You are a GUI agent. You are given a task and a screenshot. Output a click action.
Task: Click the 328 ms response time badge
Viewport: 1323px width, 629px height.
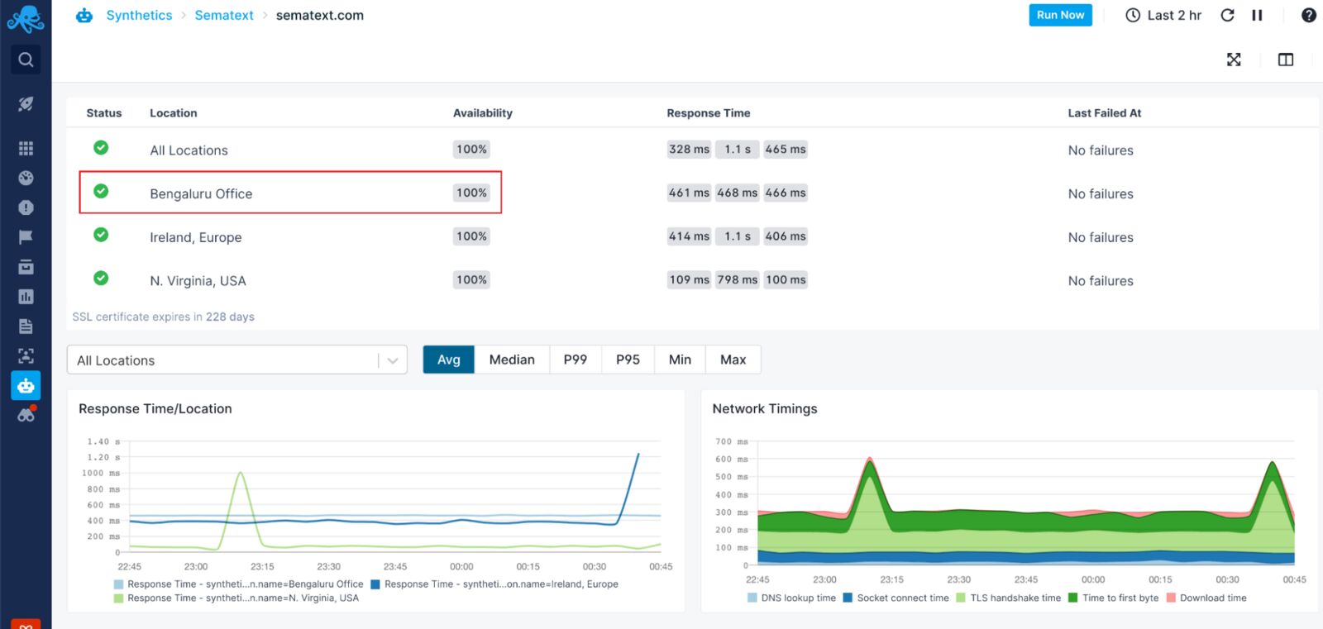click(x=689, y=150)
